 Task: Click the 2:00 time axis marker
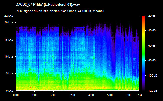(x=54, y=95)
